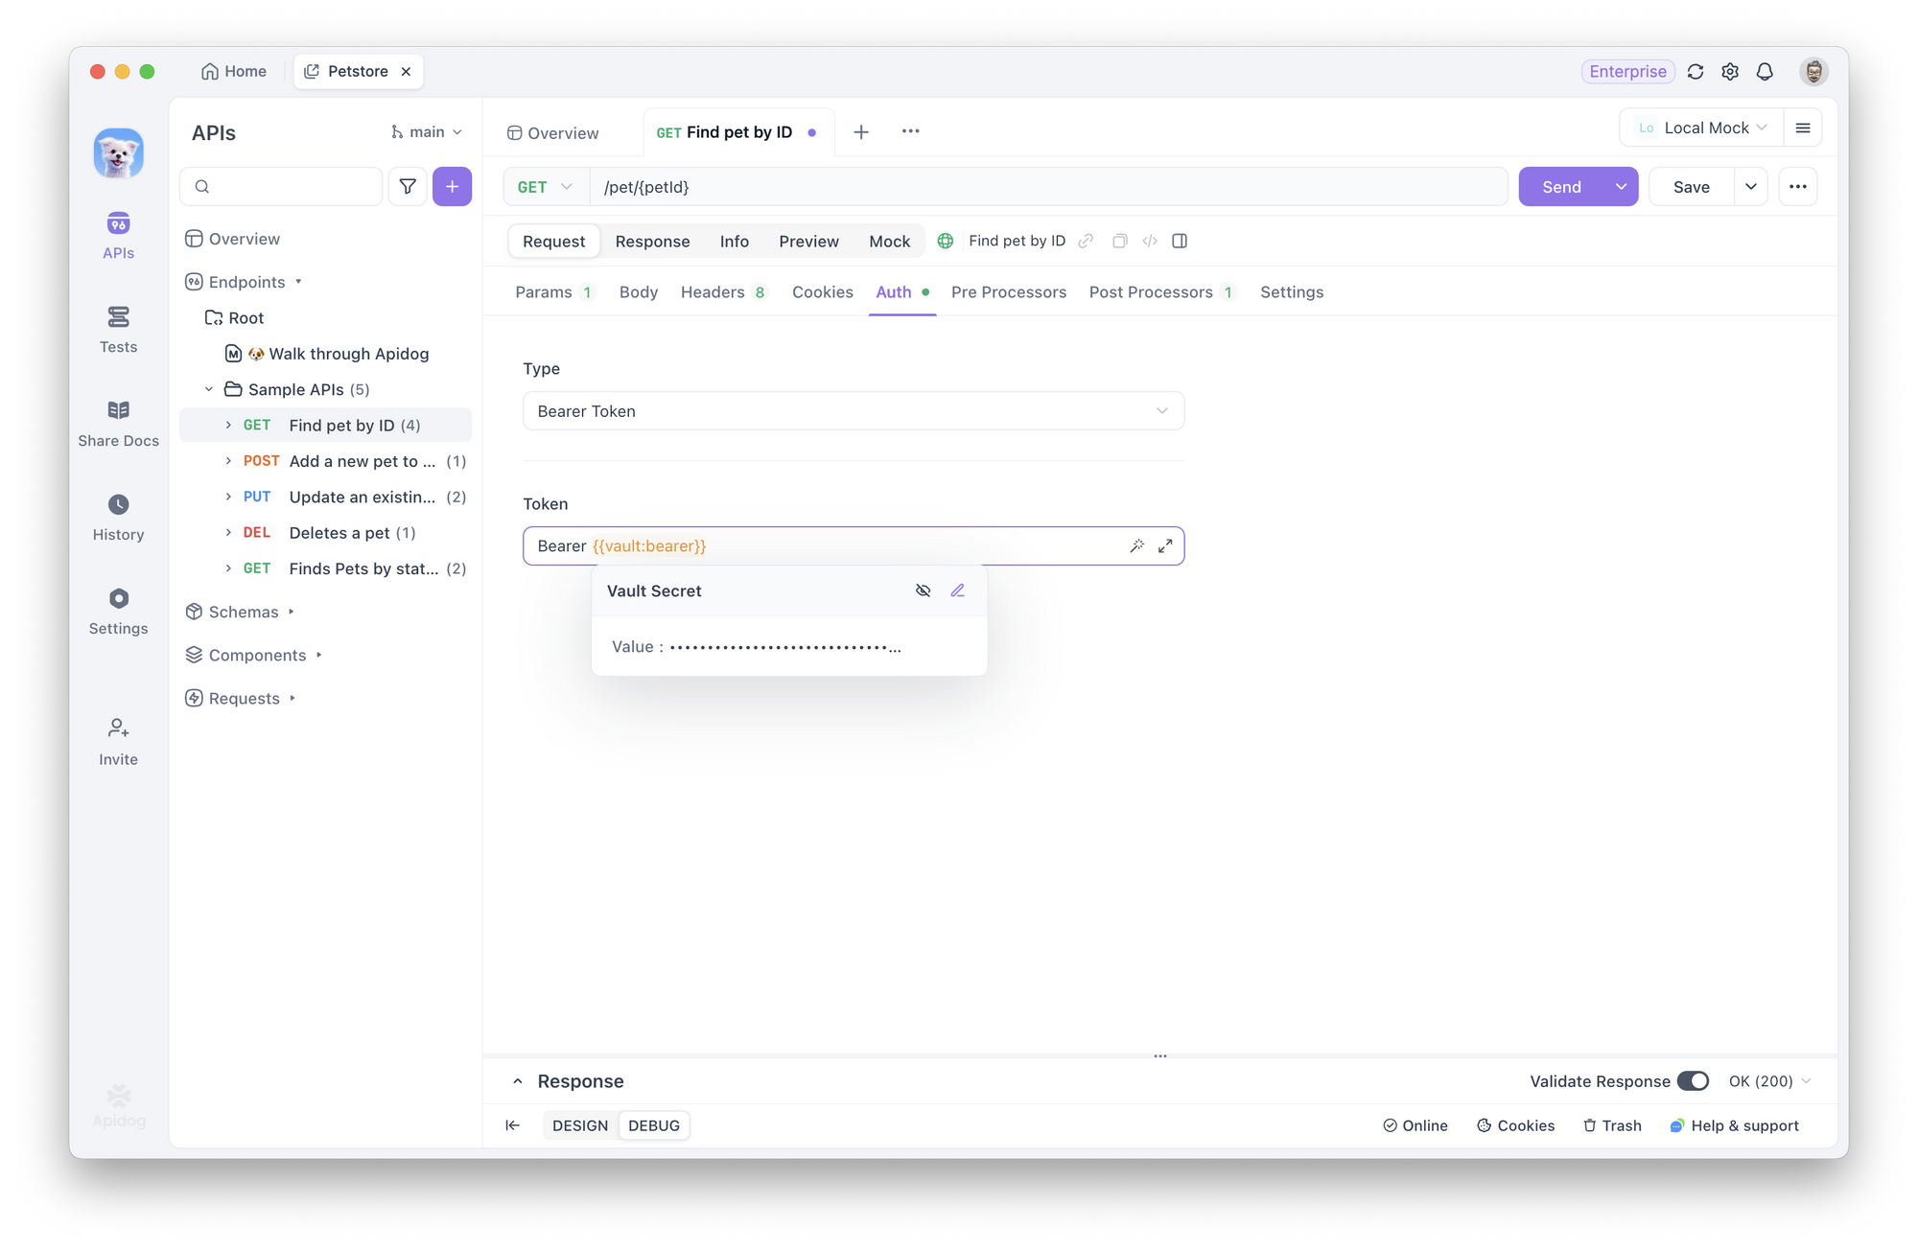Open Share Docs in the sidebar
This screenshot has height=1250, width=1918.
click(x=118, y=423)
